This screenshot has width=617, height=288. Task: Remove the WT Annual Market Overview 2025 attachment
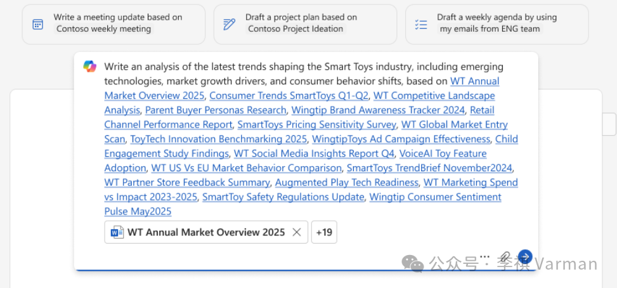[297, 232]
